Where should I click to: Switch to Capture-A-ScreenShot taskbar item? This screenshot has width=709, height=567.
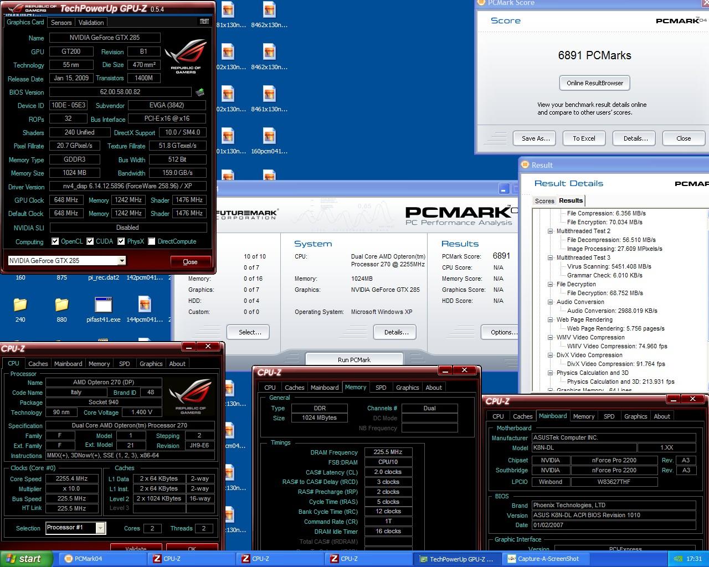[546, 559]
